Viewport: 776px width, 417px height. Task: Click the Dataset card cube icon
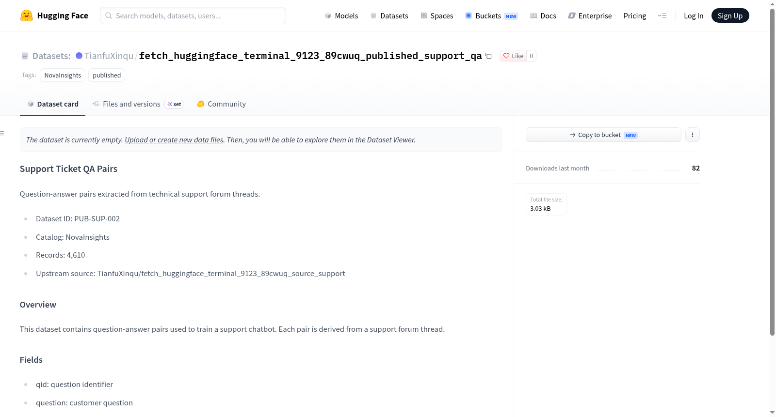click(x=31, y=104)
